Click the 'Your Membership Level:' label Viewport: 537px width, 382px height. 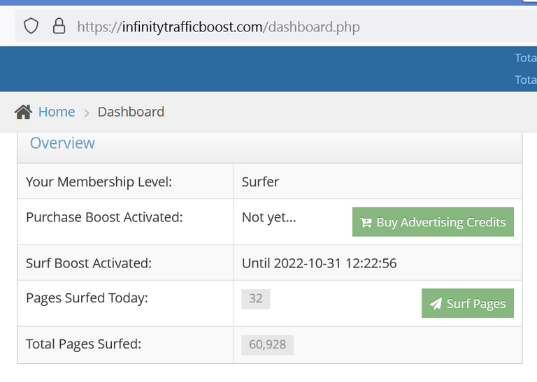pyautogui.click(x=99, y=182)
